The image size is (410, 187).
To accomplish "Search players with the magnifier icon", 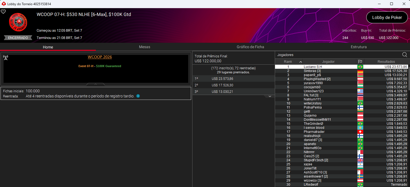I will point(405,55).
